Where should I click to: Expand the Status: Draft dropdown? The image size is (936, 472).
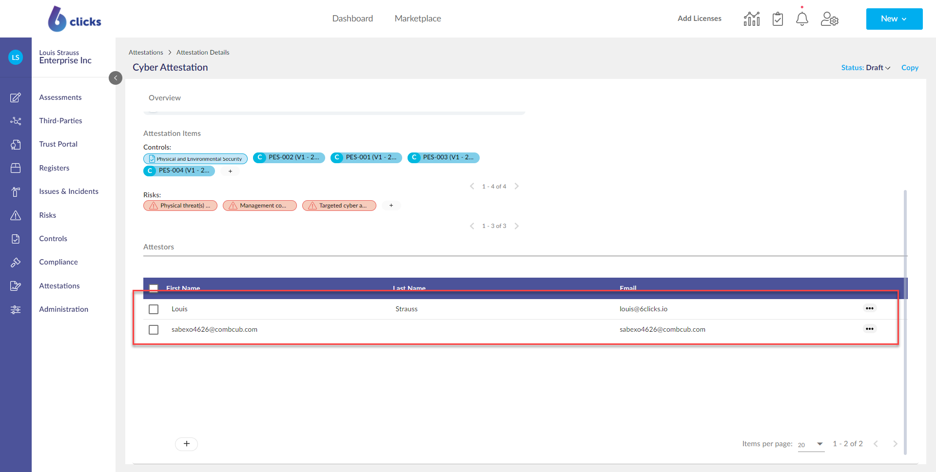(x=866, y=68)
